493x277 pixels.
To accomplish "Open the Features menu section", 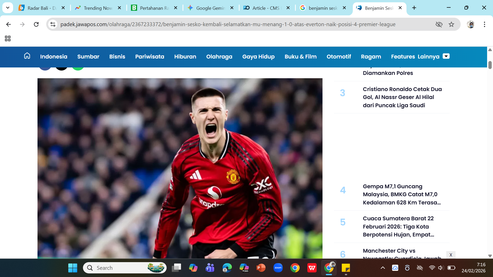I will pyautogui.click(x=403, y=57).
